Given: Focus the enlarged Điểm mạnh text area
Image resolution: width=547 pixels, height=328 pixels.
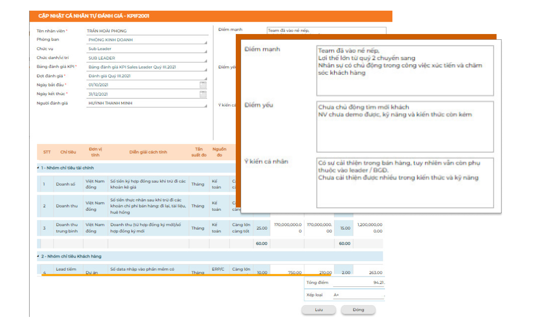Looking at the screenshot, I should [405, 71].
